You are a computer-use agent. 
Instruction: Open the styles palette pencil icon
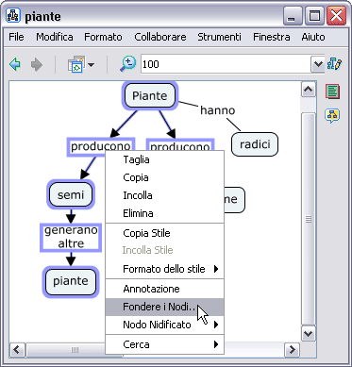click(x=334, y=64)
